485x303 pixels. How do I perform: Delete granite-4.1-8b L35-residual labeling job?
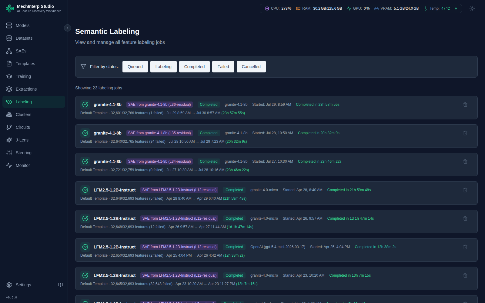pyautogui.click(x=465, y=133)
